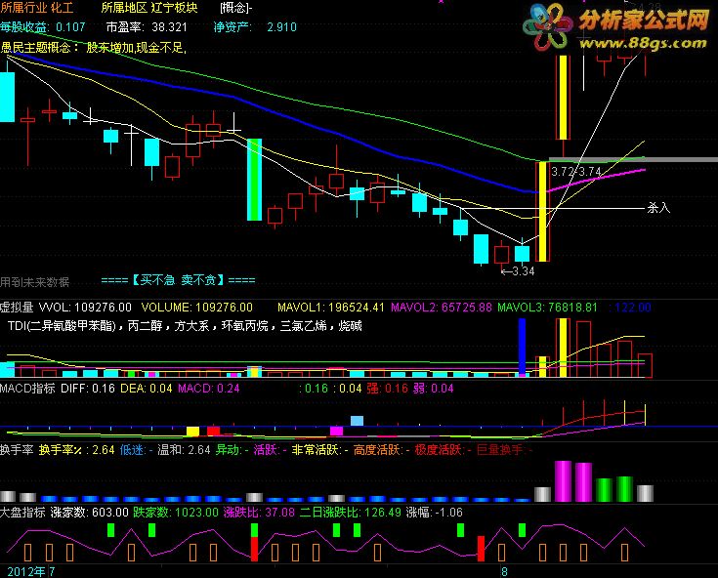Screen dimensions: 718x578
Task: Click the 大盘指标 panel title
Action: 22,513
